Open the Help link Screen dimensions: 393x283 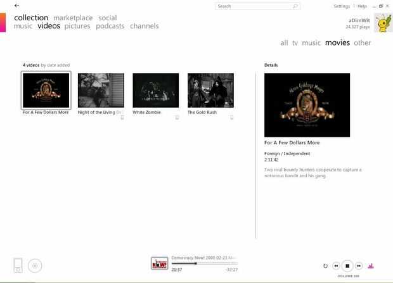tap(362, 6)
